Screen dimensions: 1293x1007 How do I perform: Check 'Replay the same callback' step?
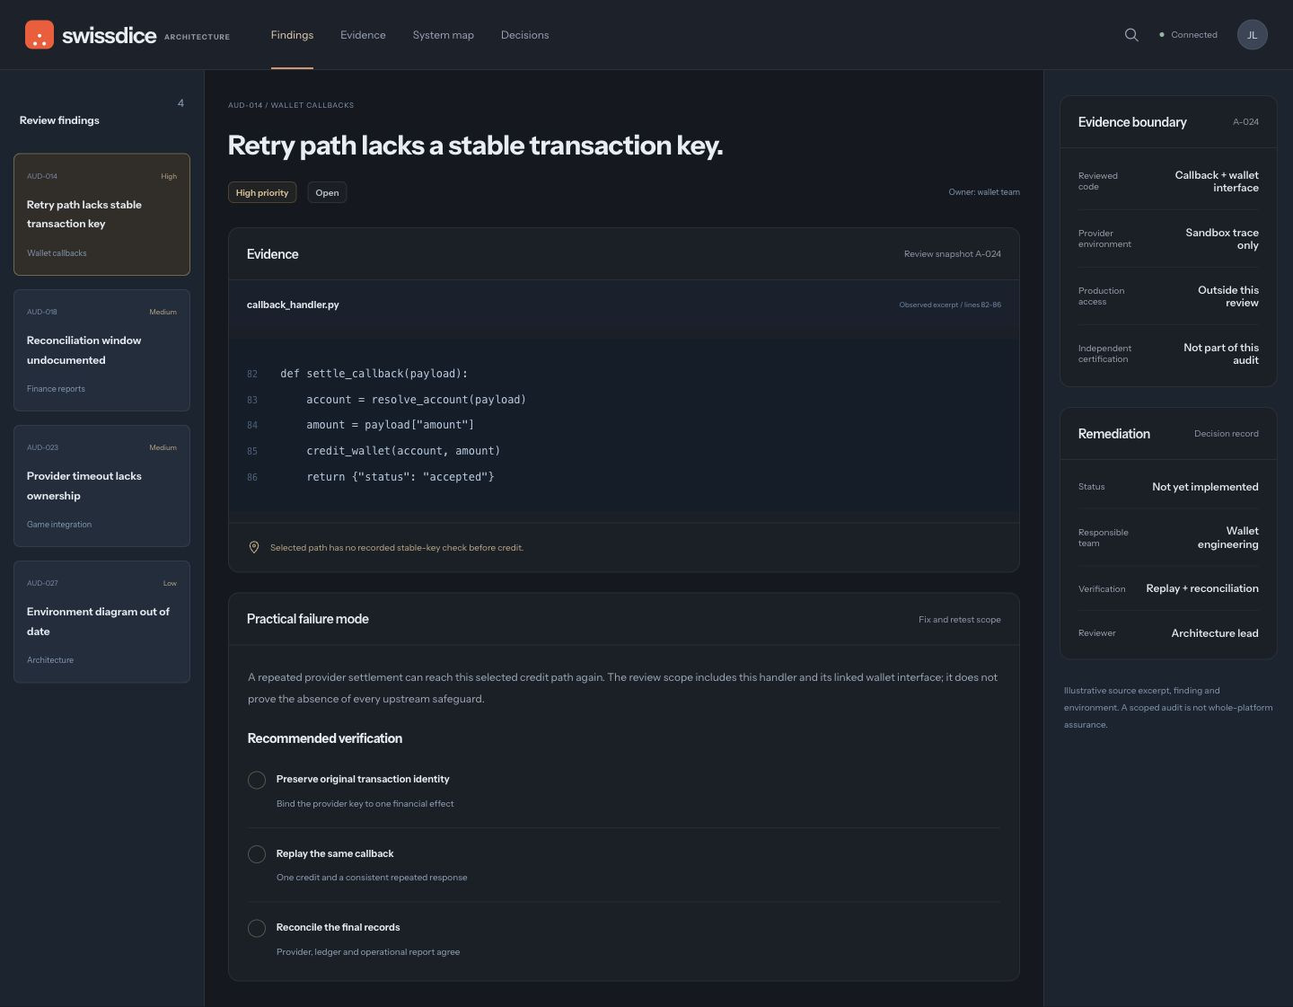257,854
